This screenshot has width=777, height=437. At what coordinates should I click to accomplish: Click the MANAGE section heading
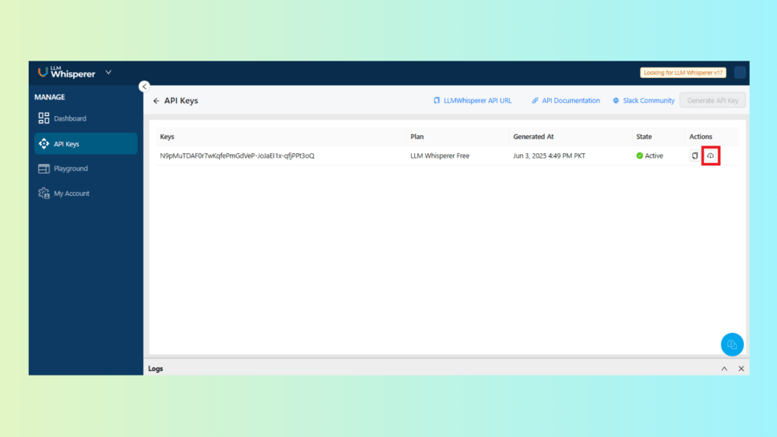coord(49,97)
